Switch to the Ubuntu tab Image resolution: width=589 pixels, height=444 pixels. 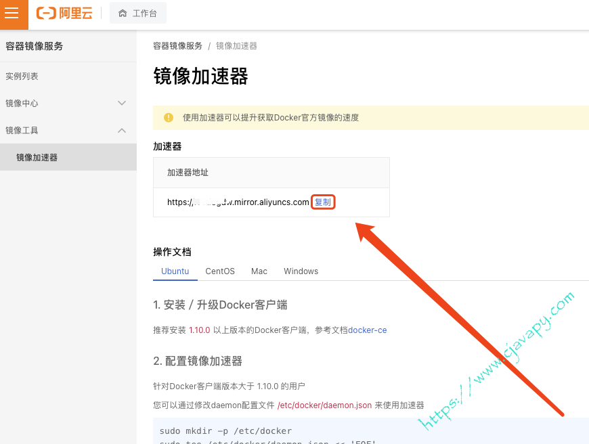(175, 271)
